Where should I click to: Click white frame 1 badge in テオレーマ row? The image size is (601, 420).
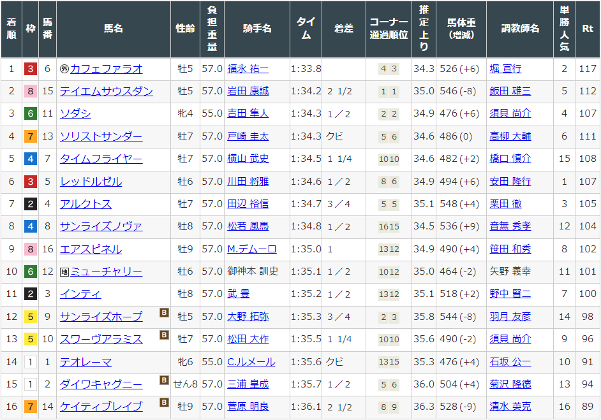[x=30, y=362]
